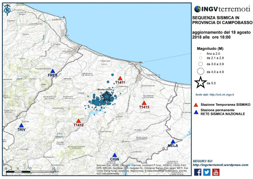This screenshot has height=179, width=253.
Task: Click the YouTube icon
Action: (x=216, y=172)
